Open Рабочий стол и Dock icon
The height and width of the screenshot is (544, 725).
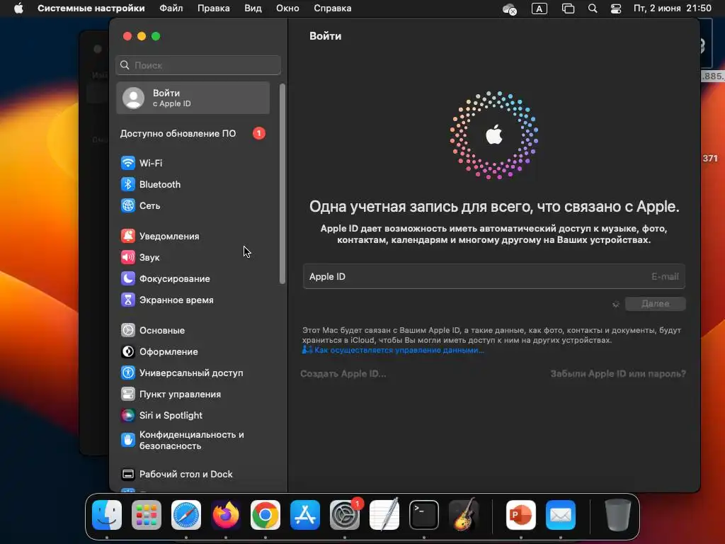point(128,474)
